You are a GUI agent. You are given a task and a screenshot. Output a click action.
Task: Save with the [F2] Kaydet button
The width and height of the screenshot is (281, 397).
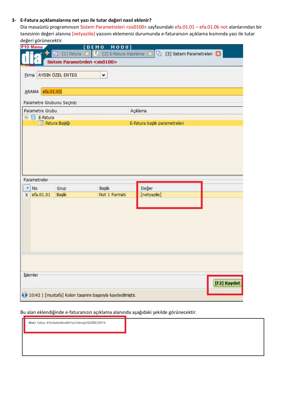point(228,283)
